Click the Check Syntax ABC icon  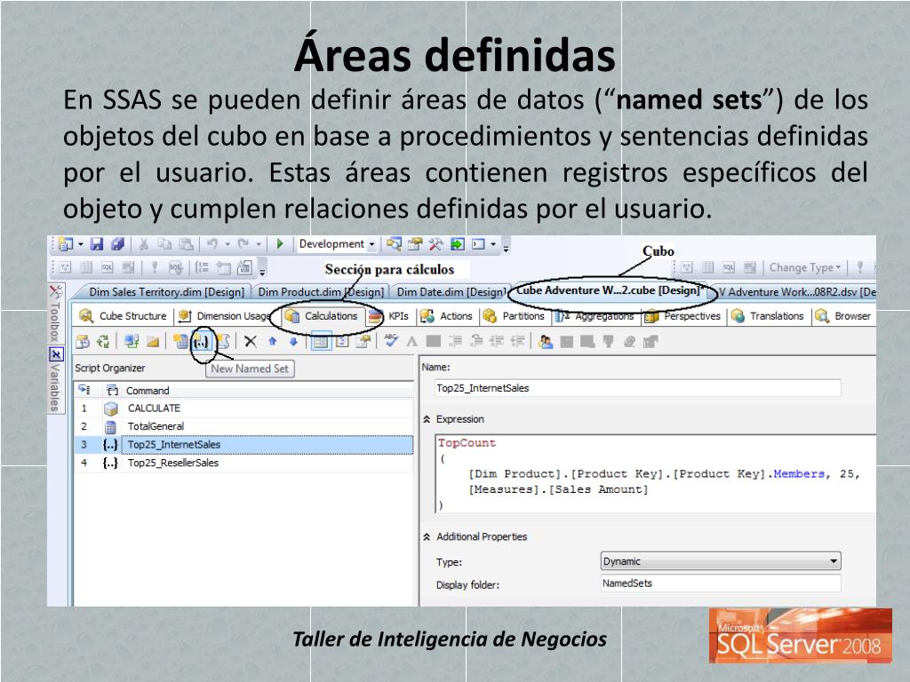pyautogui.click(x=391, y=341)
